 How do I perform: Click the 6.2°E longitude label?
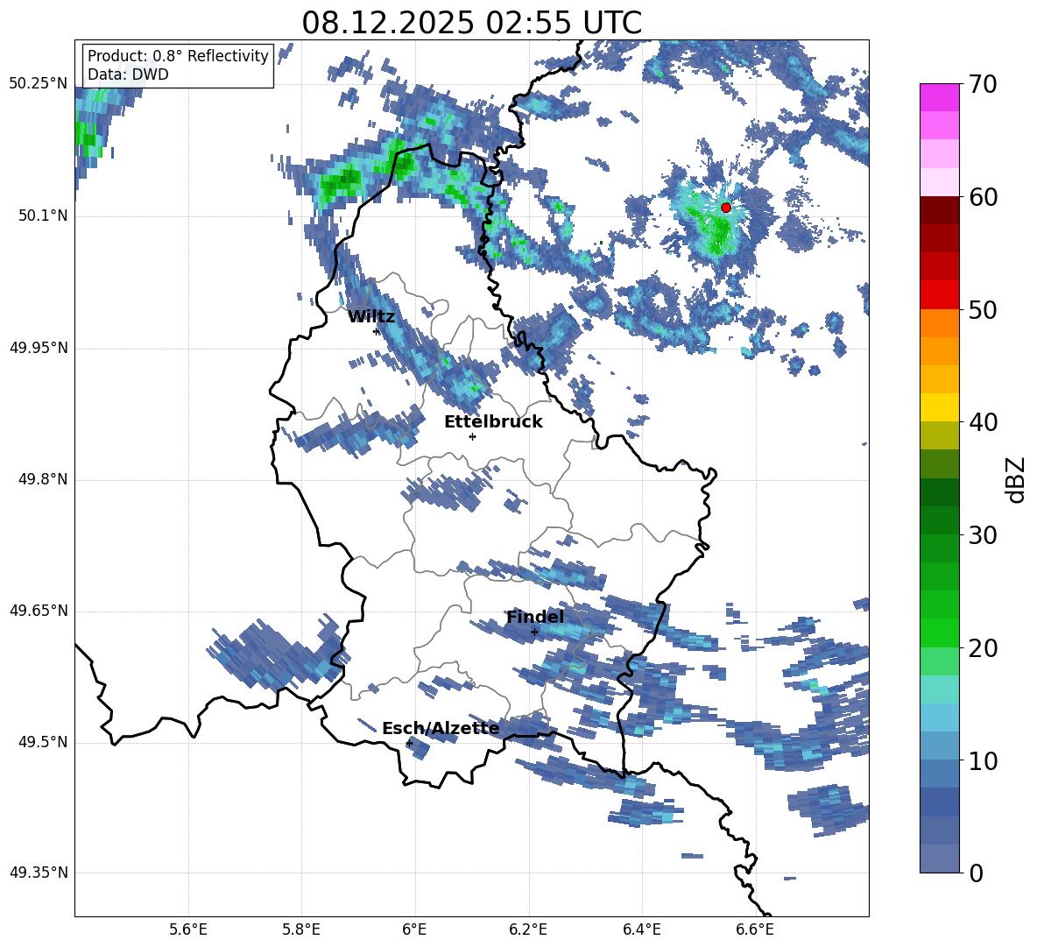(x=528, y=929)
